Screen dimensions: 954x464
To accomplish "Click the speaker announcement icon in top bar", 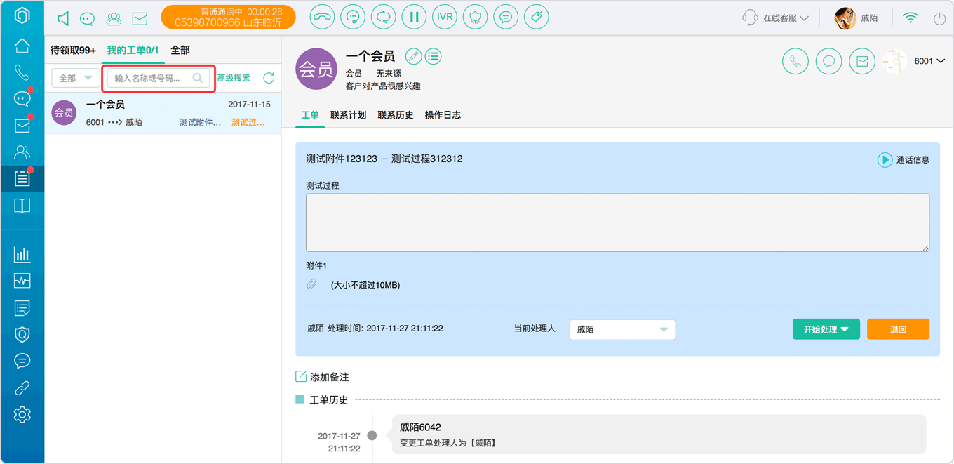I will (63, 18).
